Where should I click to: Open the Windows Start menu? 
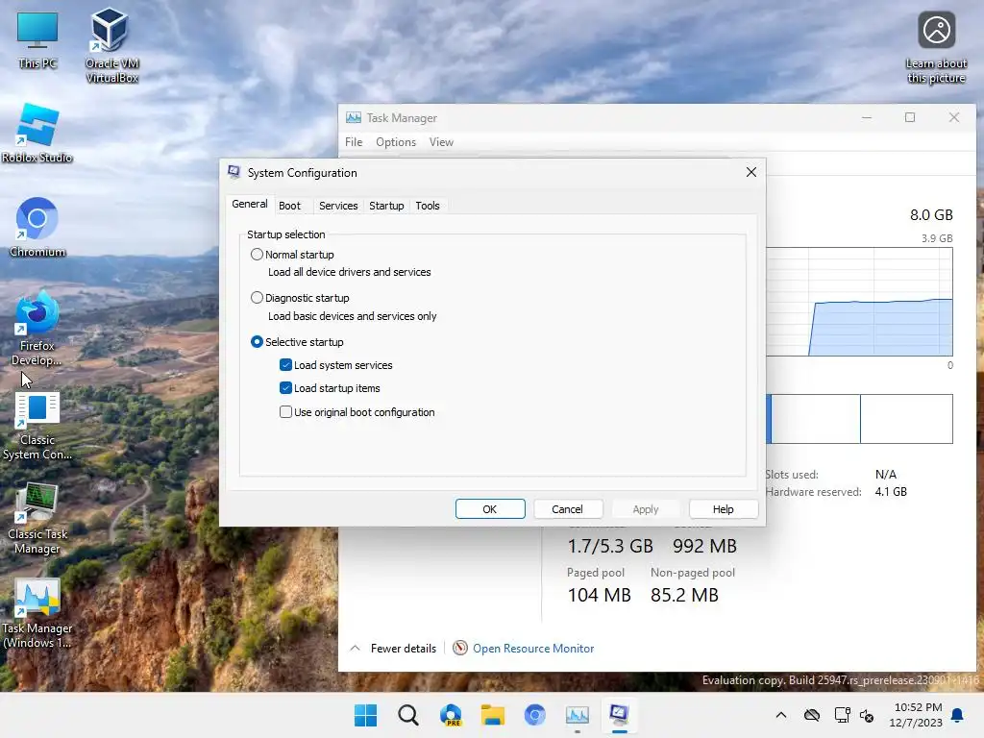[x=365, y=715]
